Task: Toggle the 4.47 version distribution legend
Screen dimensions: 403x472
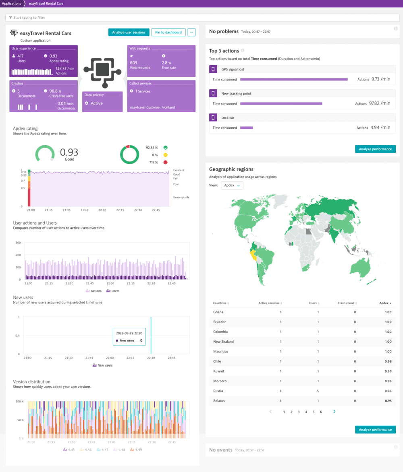Action: pos(102,449)
